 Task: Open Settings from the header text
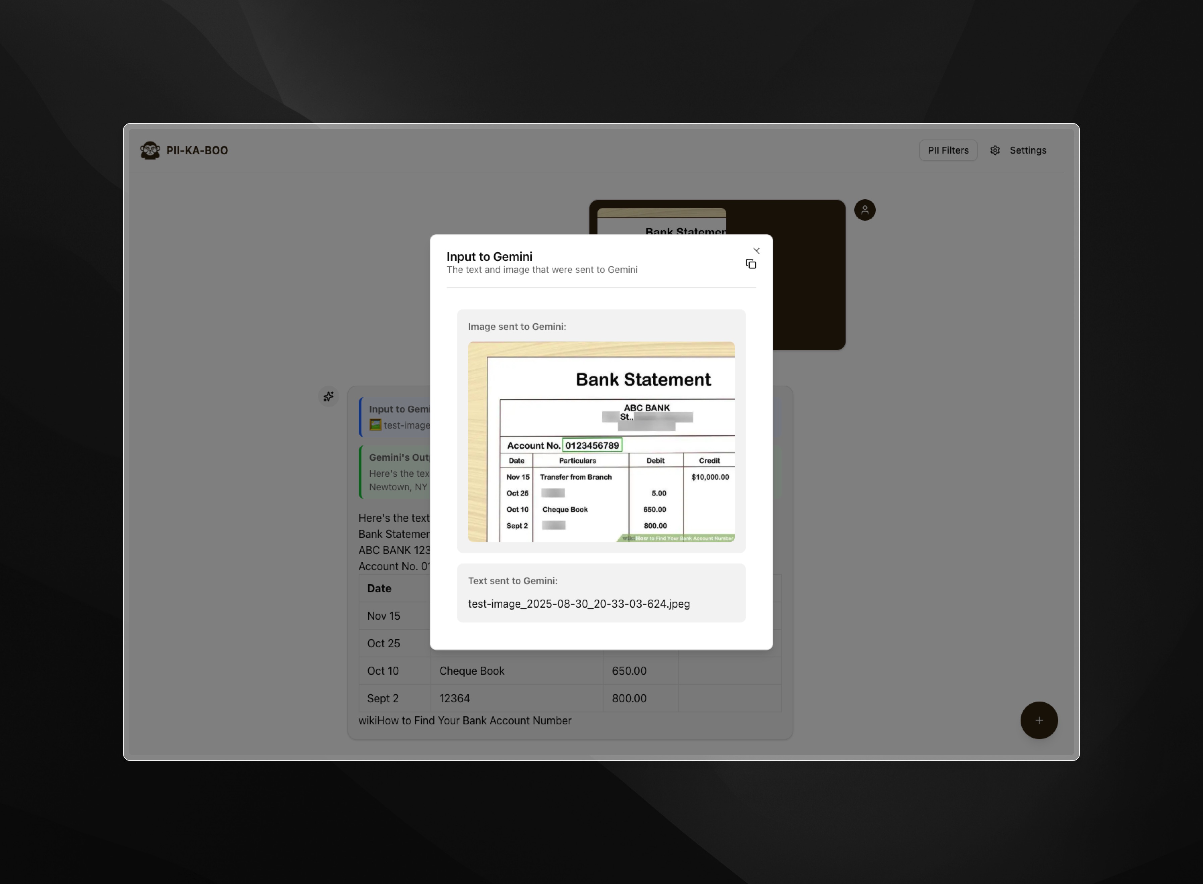click(x=1028, y=150)
